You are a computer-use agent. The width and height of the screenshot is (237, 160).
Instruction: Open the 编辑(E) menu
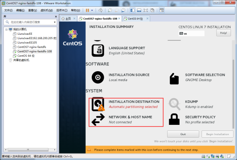pyautogui.click(x=21, y=10)
